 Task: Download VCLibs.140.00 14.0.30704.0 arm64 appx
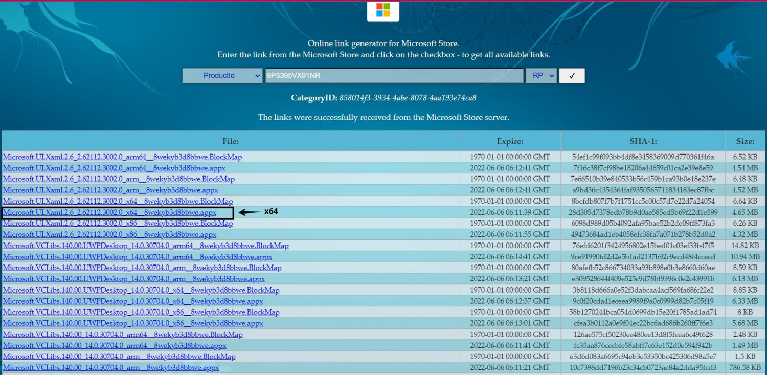tap(115, 345)
